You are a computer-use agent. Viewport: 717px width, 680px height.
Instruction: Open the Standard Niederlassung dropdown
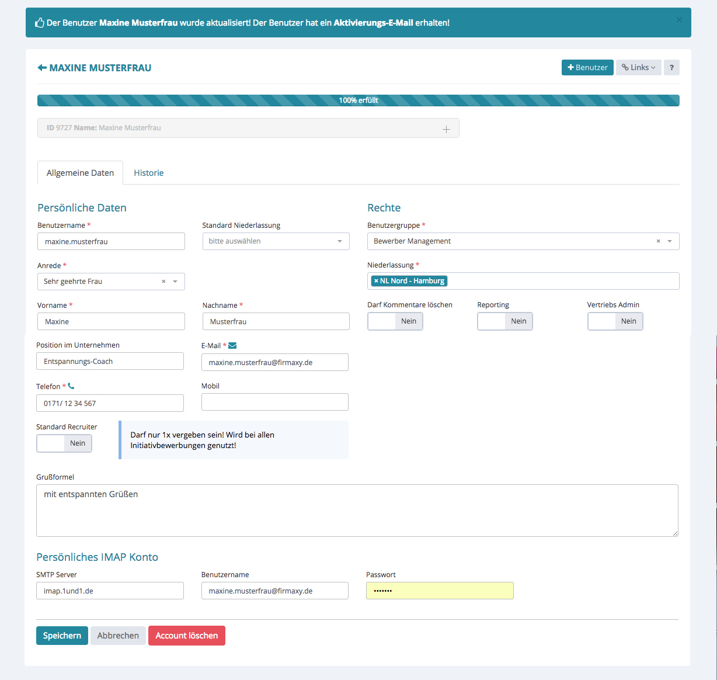point(276,241)
